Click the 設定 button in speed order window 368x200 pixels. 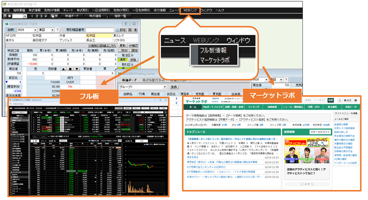coord(121,30)
